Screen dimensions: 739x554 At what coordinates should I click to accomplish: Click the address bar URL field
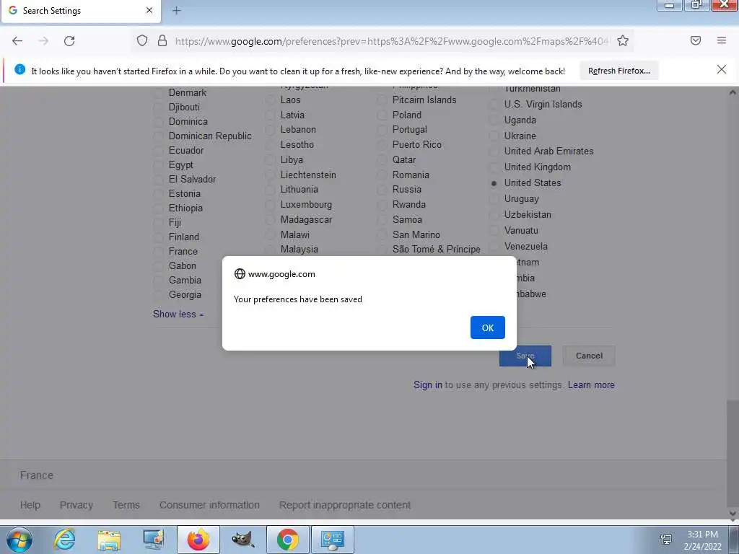pyautogui.click(x=392, y=41)
